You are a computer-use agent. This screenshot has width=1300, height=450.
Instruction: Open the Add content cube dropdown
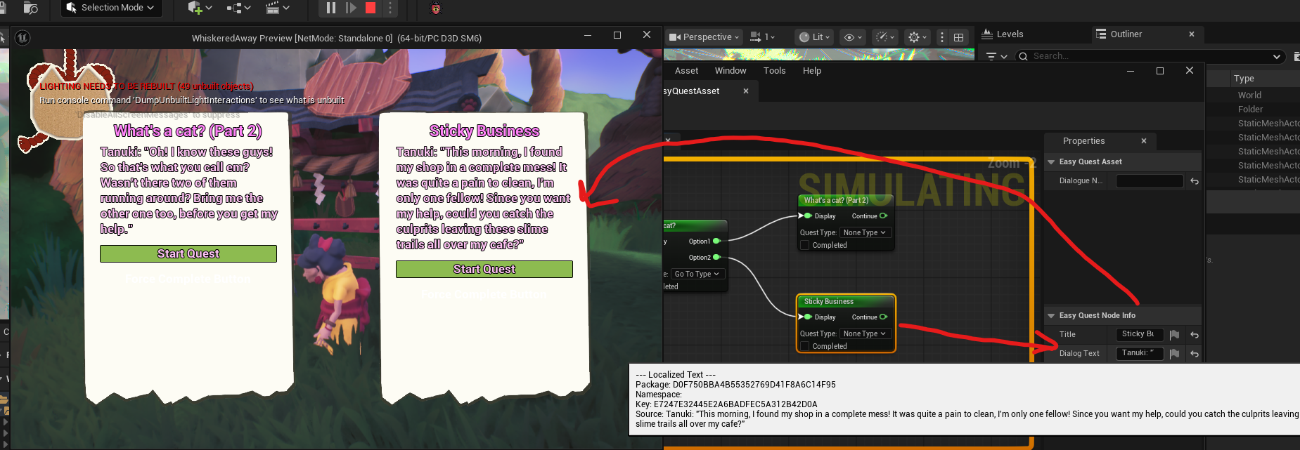[x=200, y=8]
